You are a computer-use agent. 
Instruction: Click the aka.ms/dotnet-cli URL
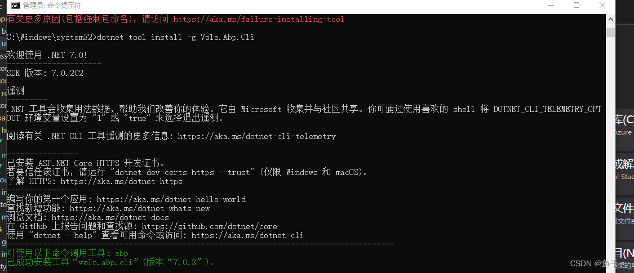(x=247, y=235)
